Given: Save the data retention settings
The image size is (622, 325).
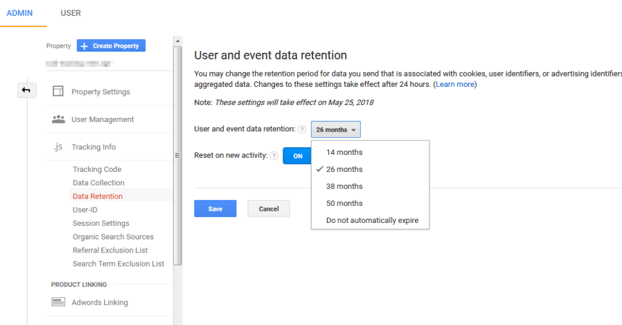Looking at the screenshot, I should pyautogui.click(x=215, y=209).
